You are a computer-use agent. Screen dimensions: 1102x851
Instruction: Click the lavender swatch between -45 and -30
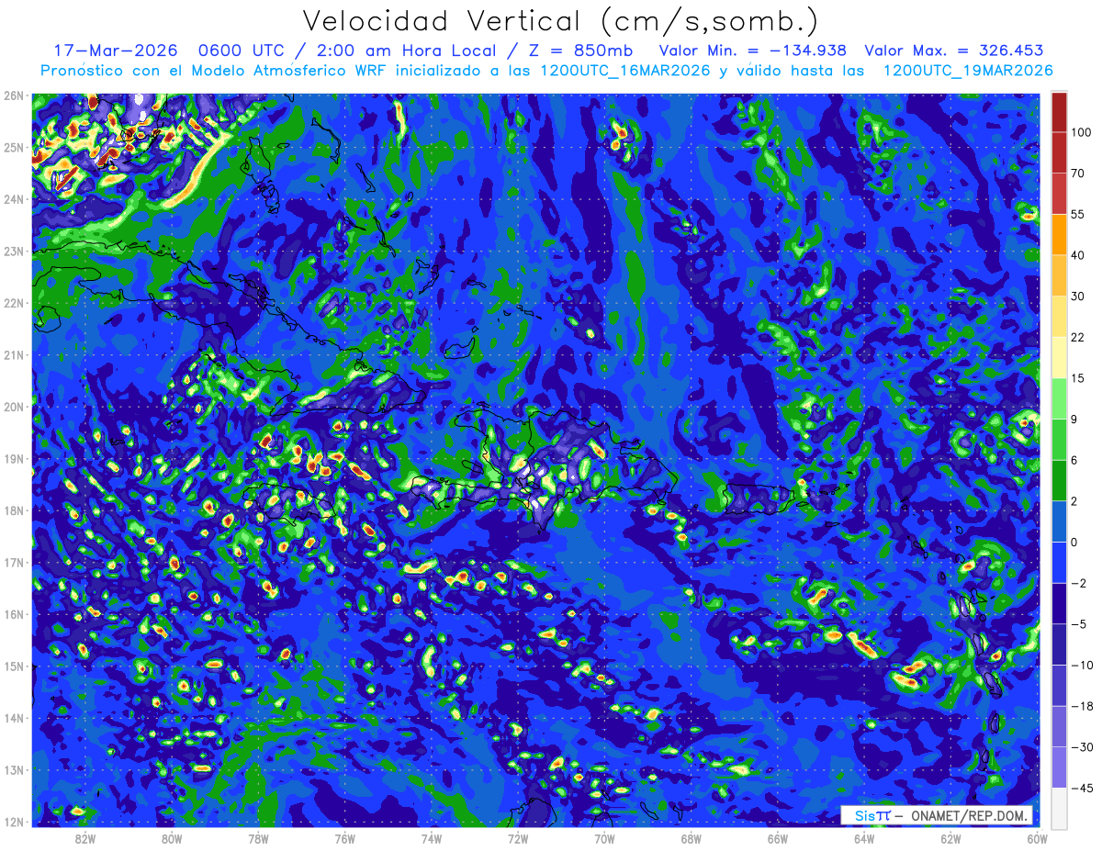[1059, 768]
